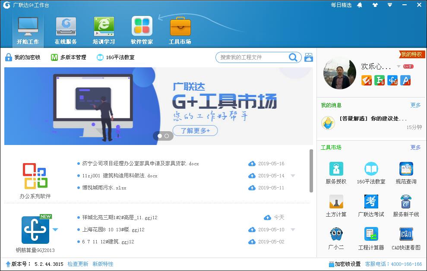Viewport: 427px width, 271px height.
Task: Click 了解更多+ on the banner
Action: (195, 131)
